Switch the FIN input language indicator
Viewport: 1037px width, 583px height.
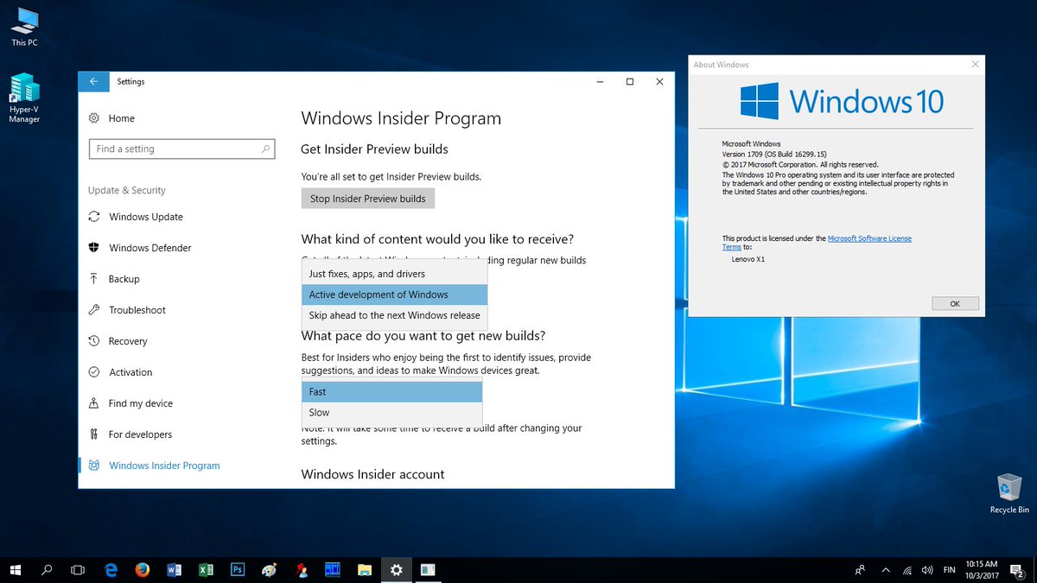[x=949, y=570]
